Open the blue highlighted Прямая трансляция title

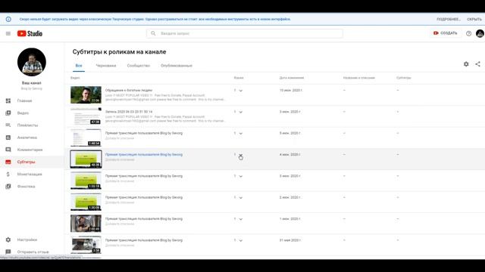tap(144, 154)
